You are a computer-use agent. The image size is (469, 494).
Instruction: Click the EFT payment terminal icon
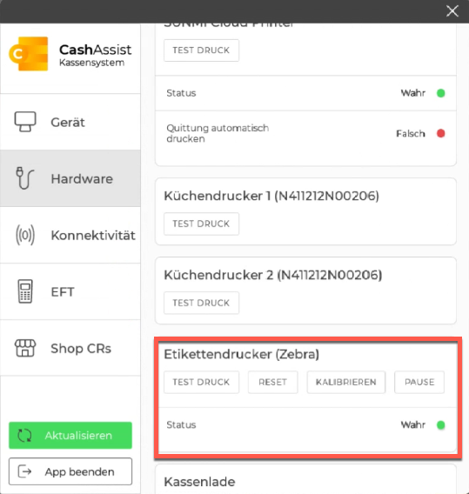click(25, 291)
